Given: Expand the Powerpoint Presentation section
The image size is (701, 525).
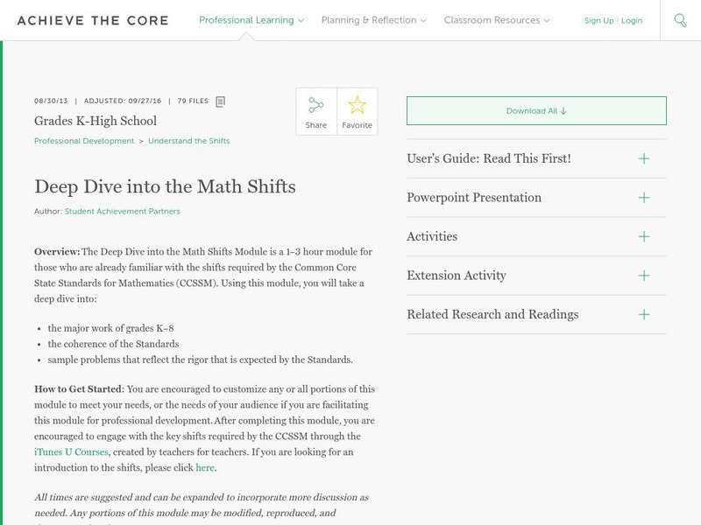Looking at the screenshot, I should tap(644, 198).
